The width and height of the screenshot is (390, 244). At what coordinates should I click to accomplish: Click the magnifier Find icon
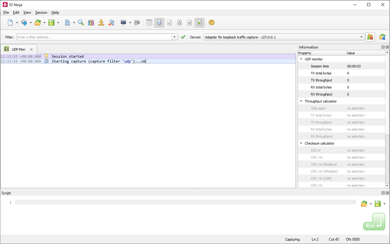point(81,23)
